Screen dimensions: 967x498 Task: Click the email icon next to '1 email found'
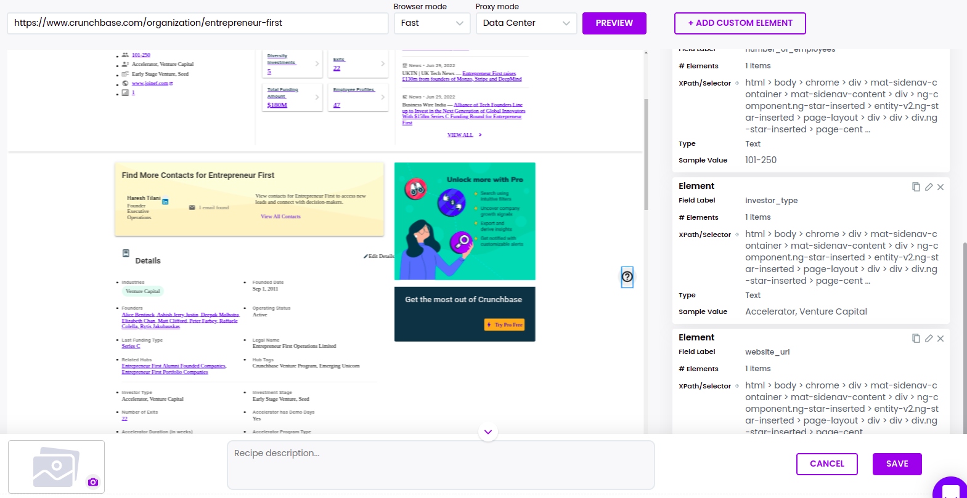pos(192,207)
